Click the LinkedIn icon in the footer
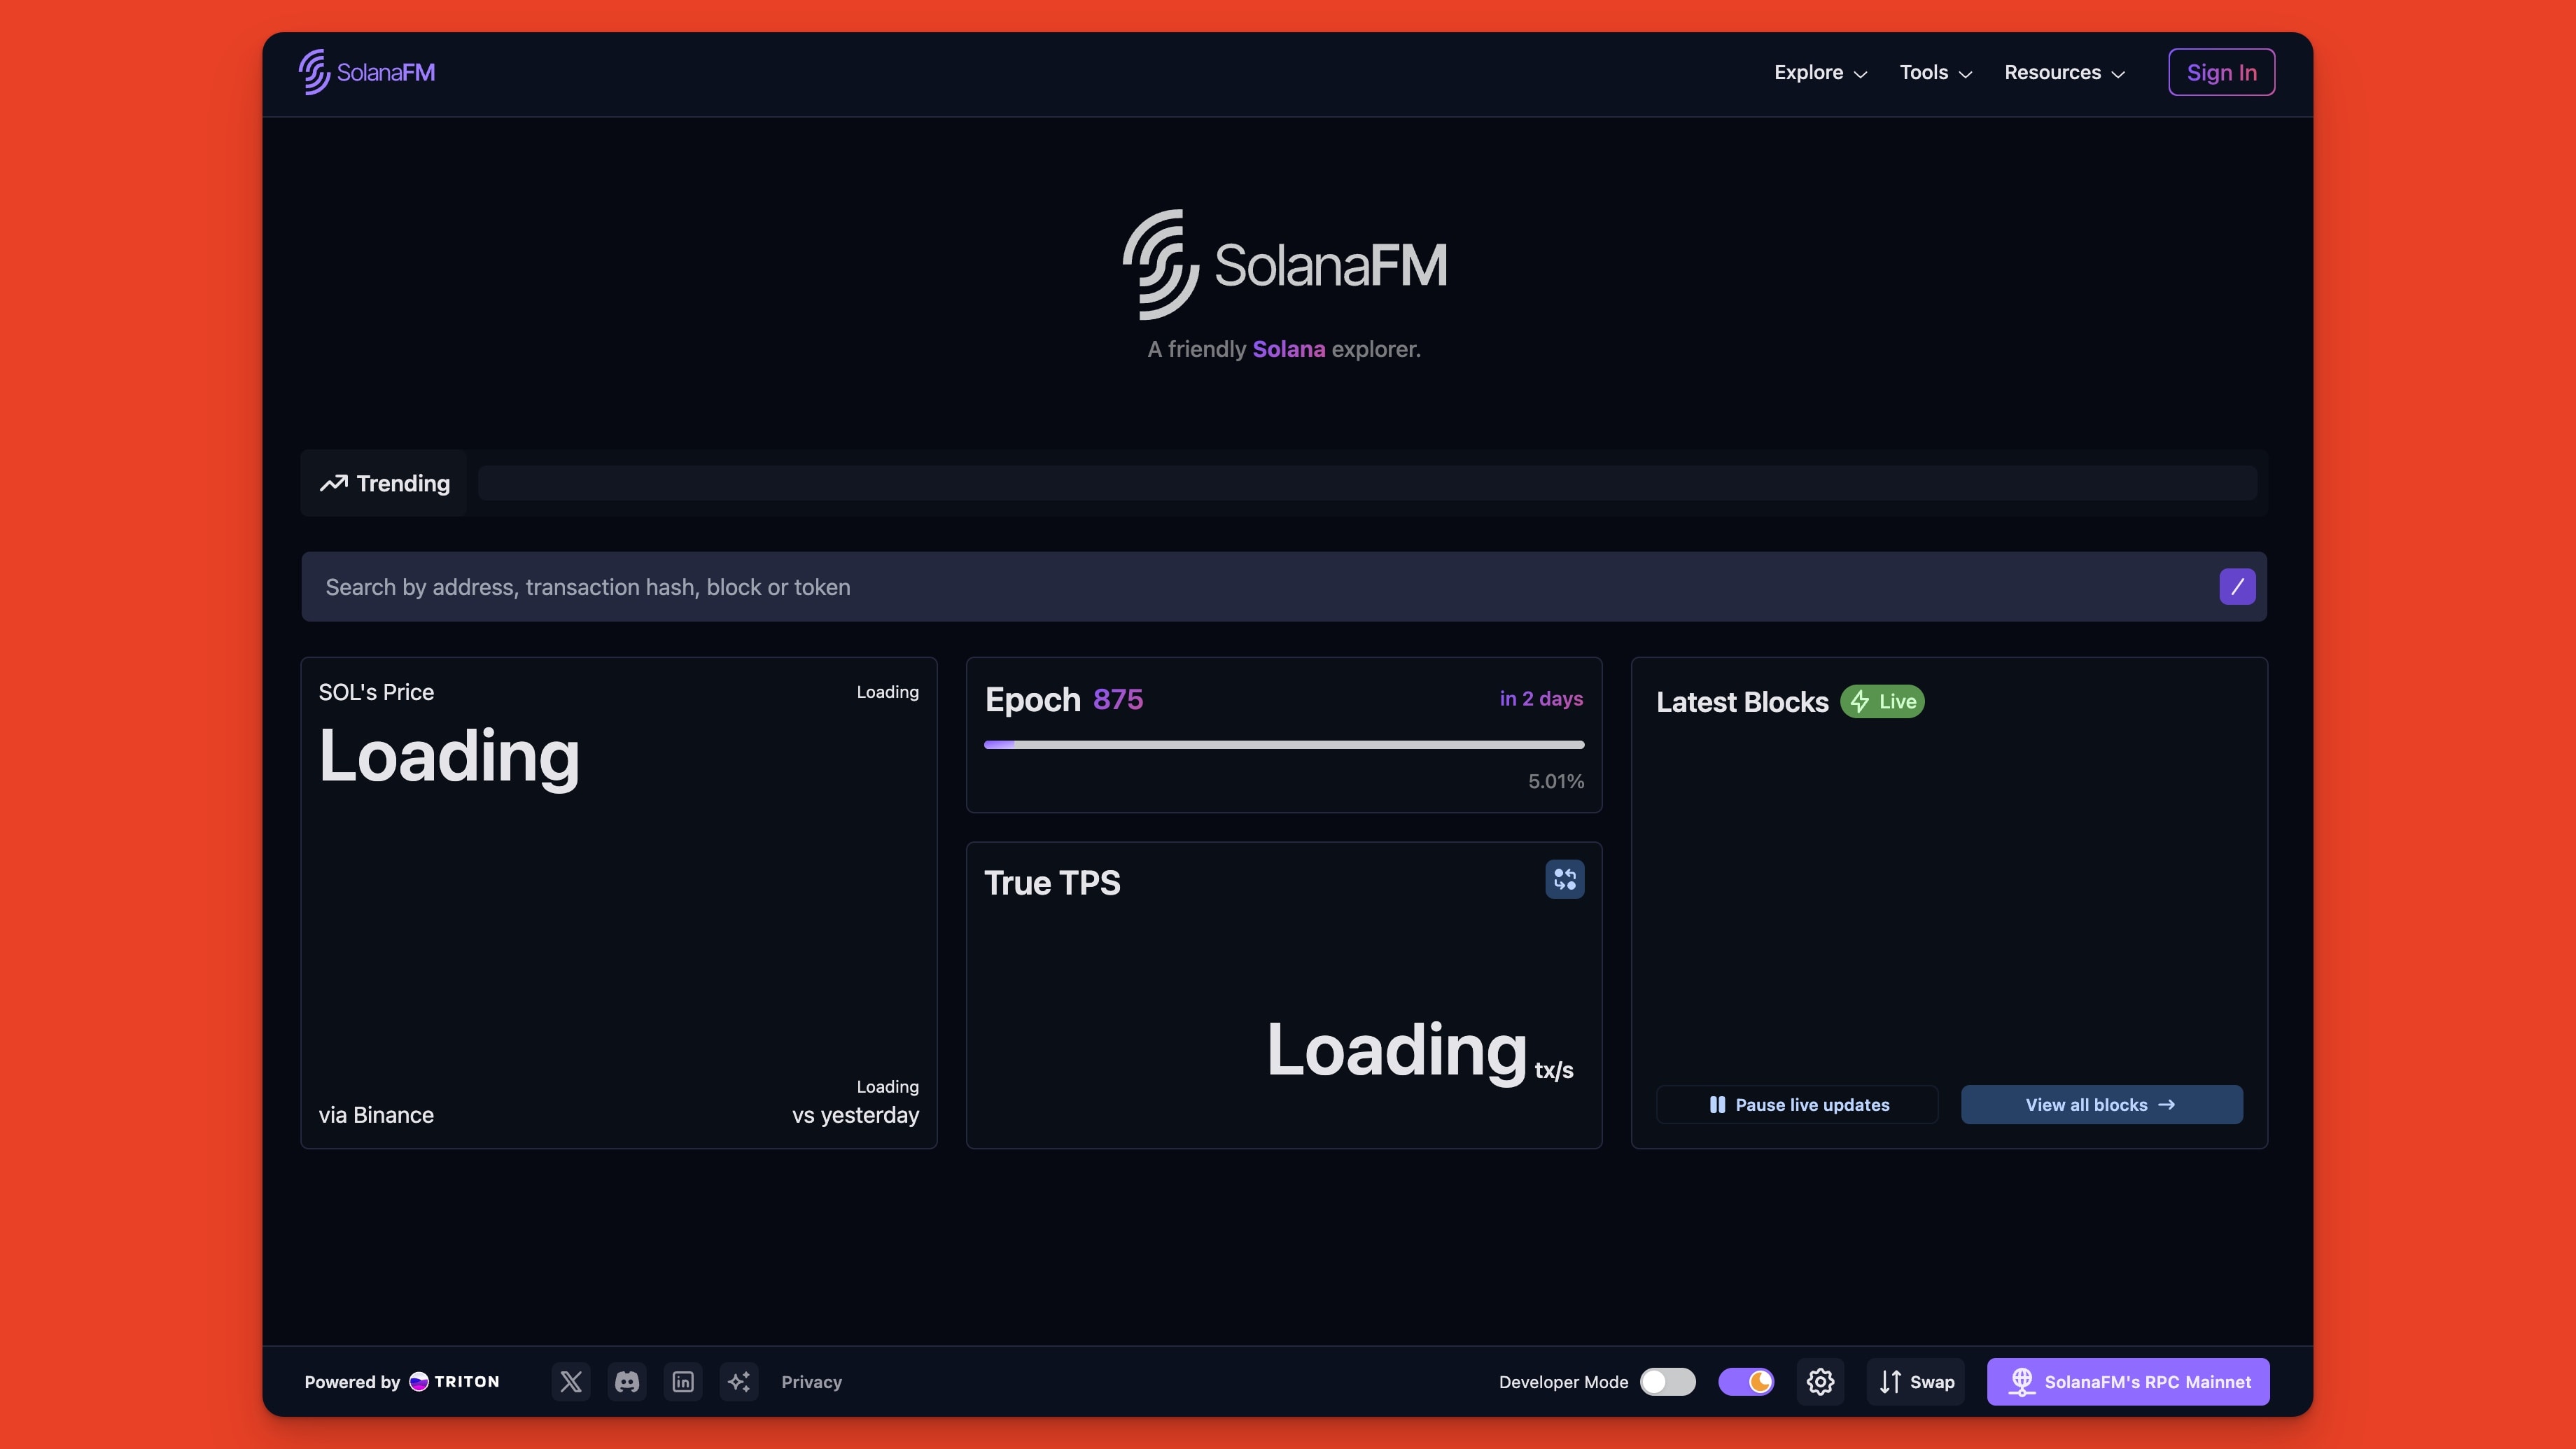Image resolution: width=2576 pixels, height=1449 pixels. pyautogui.click(x=683, y=1381)
